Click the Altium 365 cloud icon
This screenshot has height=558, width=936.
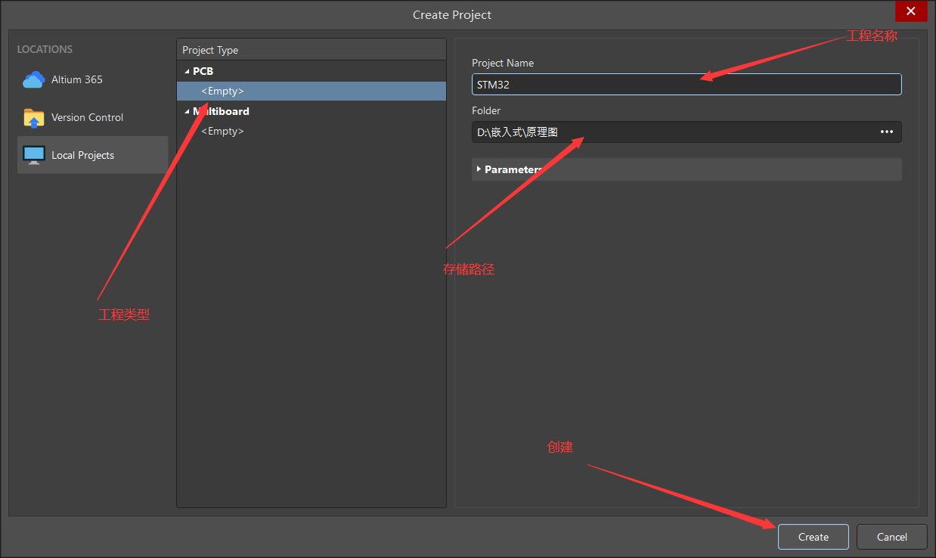coord(34,79)
